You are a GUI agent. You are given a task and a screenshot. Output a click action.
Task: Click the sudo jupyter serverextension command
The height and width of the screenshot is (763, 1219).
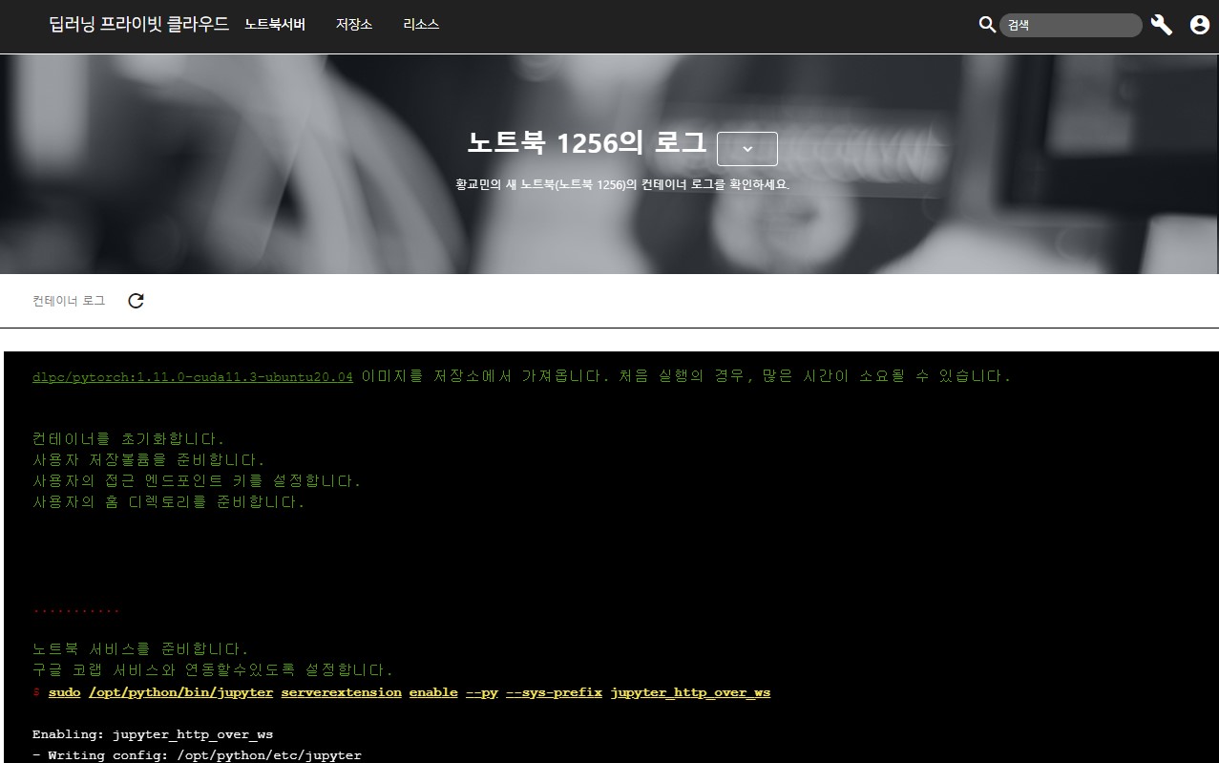pos(410,692)
